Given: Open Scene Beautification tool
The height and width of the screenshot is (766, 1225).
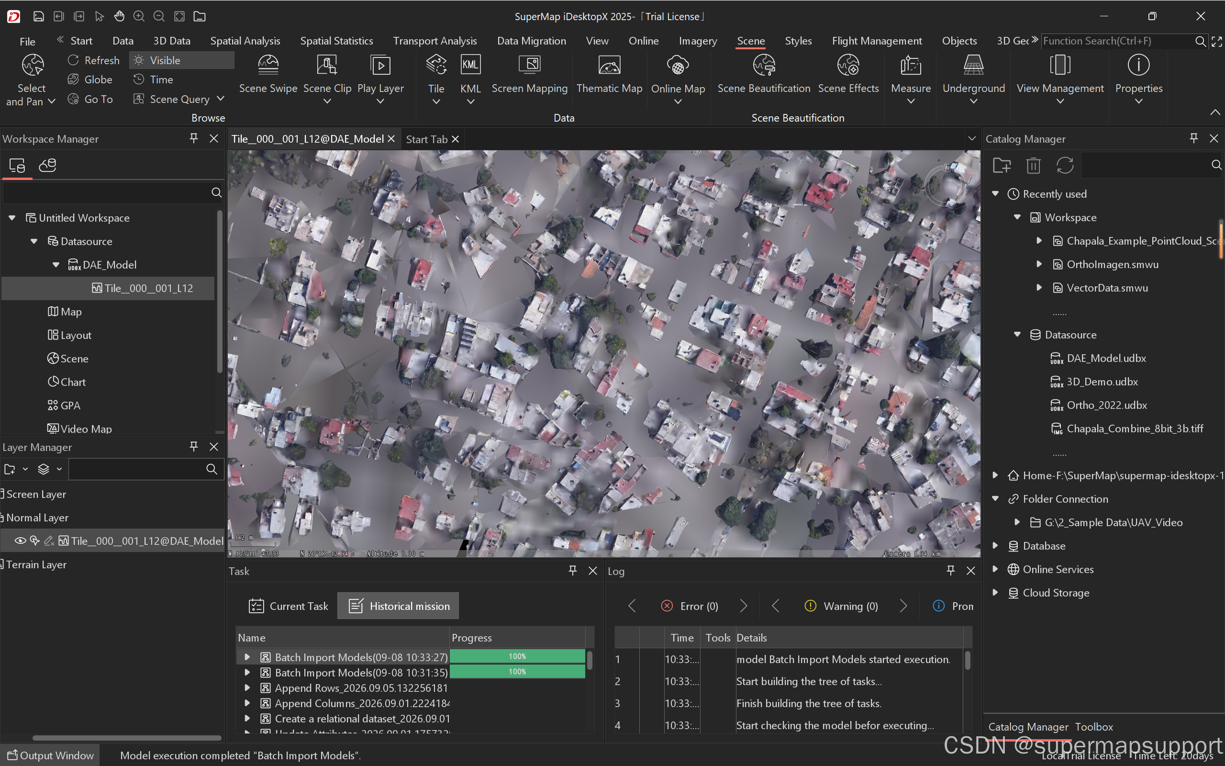Looking at the screenshot, I should click(763, 74).
